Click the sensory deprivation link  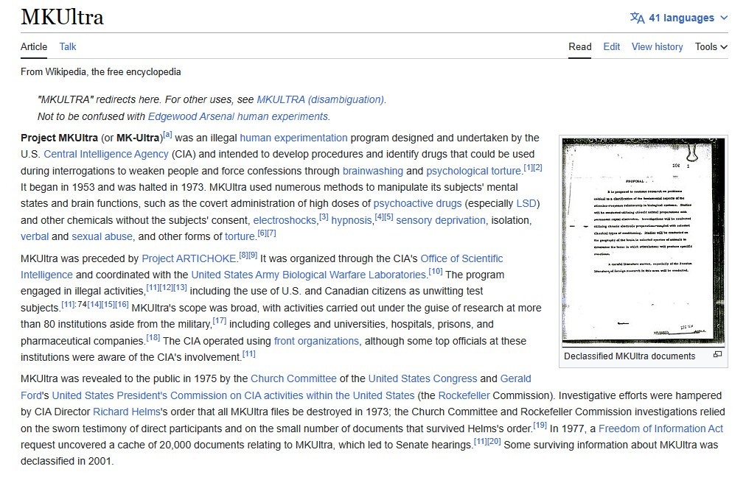[x=441, y=220]
